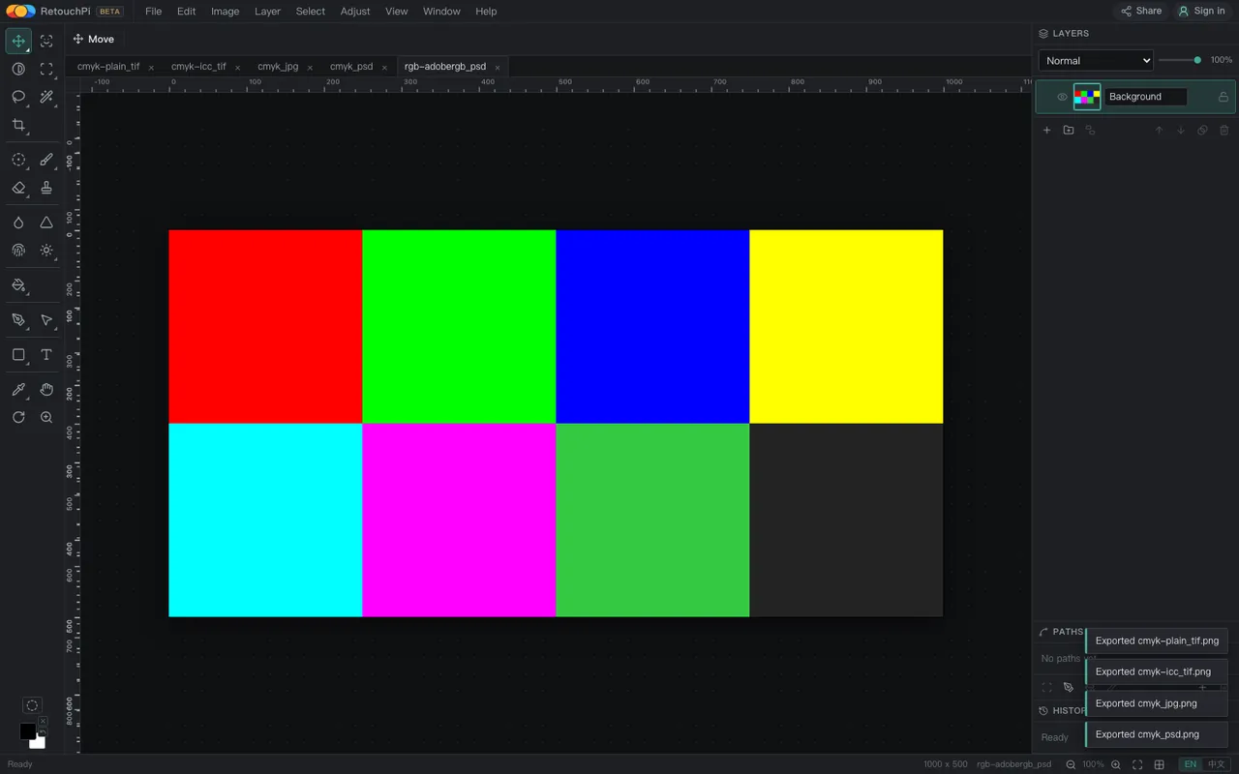Viewport: 1239px width, 774px height.
Task: Pick the Dodge brightness tool
Action: coord(46,251)
